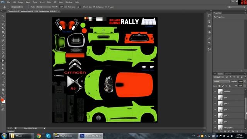Open the Mode dropdown in options bar
247x139 pixels.
tap(44, 7)
